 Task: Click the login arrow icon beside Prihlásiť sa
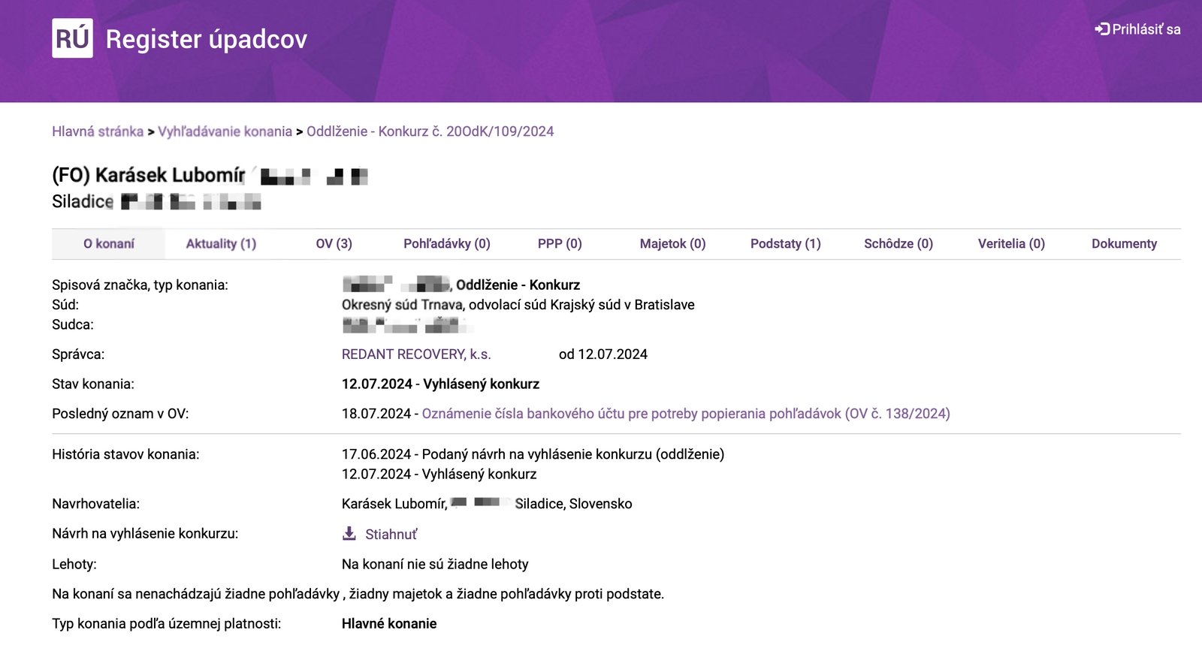click(x=1102, y=29)
